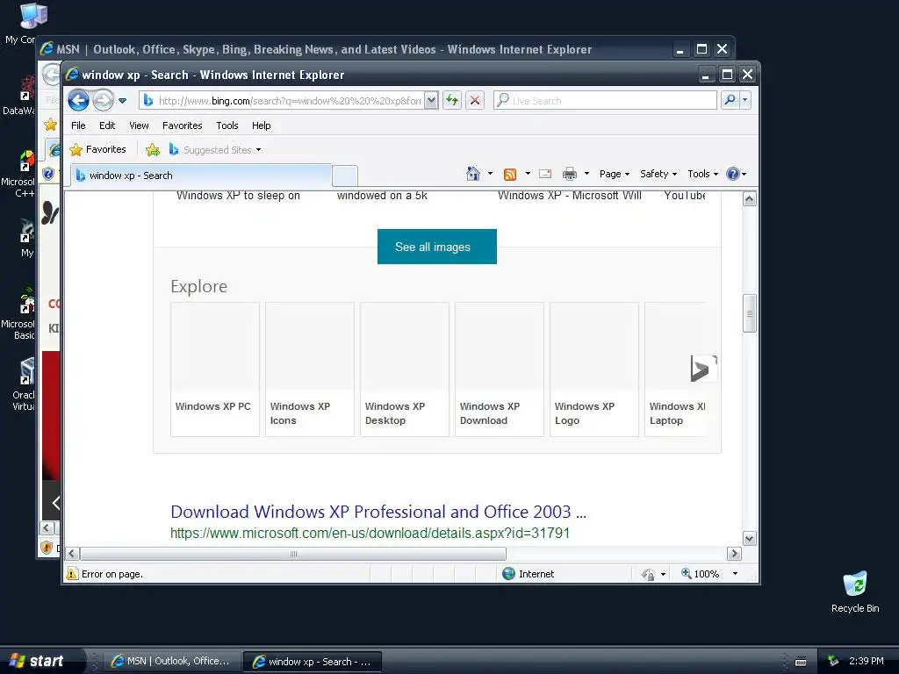Click the Add to Favorites Bar icon
The image size is (899, 674).
click(x=153, y=149)
